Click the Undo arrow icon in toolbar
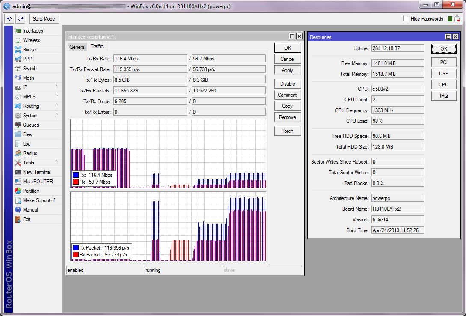The height and width of the screenshot is (316, 466). pyautogui.click(x=9, y=19)
